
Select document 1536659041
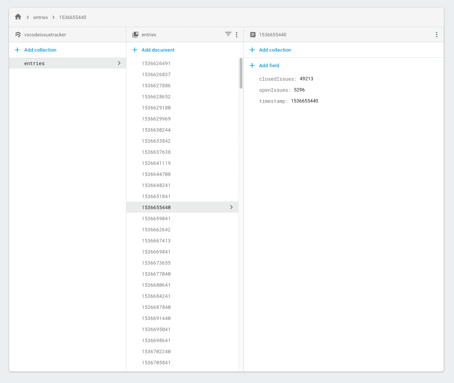156,219
